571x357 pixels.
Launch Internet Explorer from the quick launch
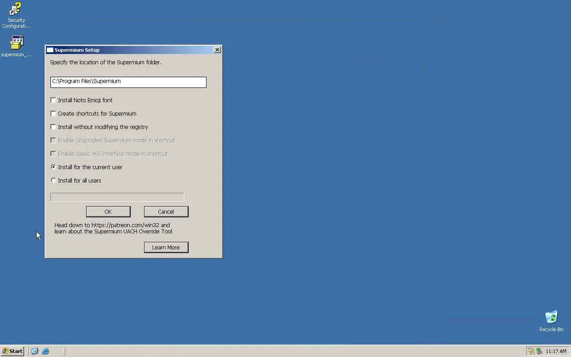pos(46,351)
